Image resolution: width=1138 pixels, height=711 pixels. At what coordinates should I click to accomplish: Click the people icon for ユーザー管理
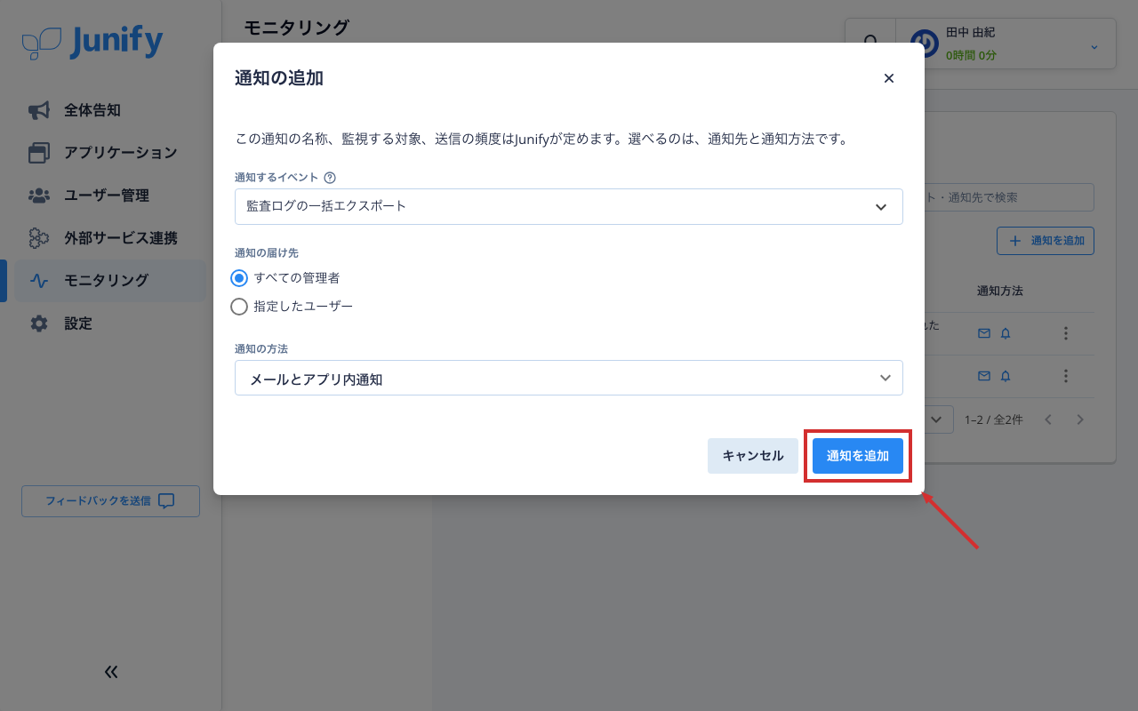39,196
